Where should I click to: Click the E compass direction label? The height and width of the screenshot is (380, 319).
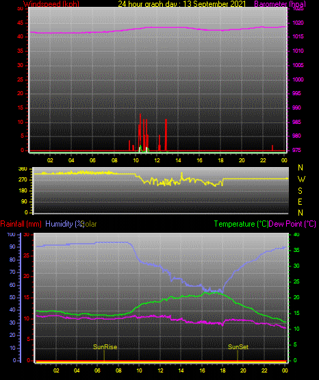coord(300,202)
